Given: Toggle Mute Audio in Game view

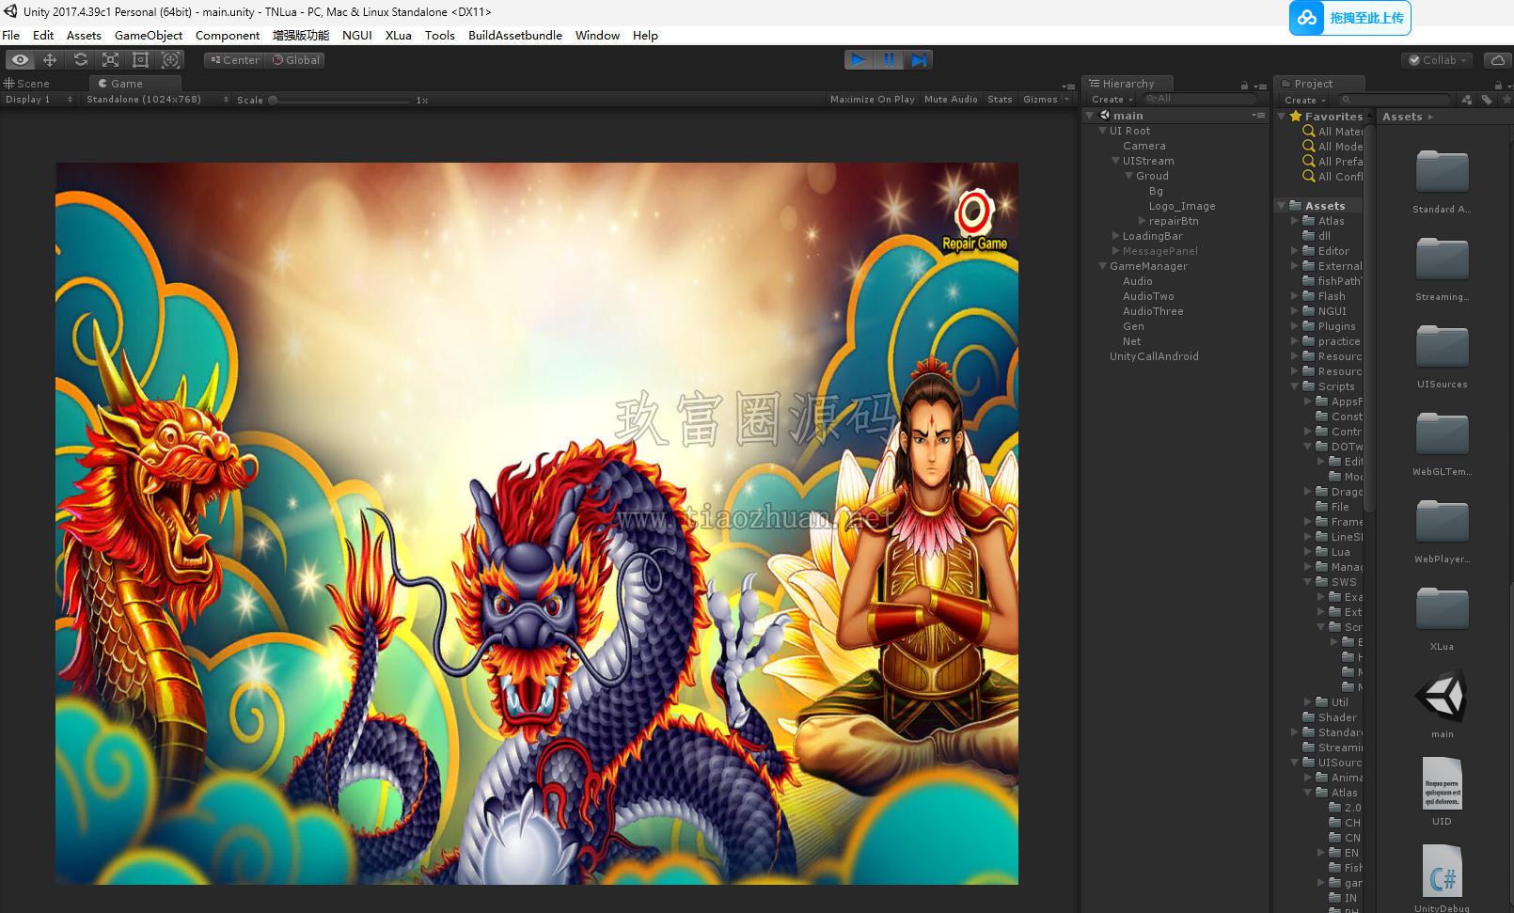Looking at the screenshot, I should (x=951, y=100).
